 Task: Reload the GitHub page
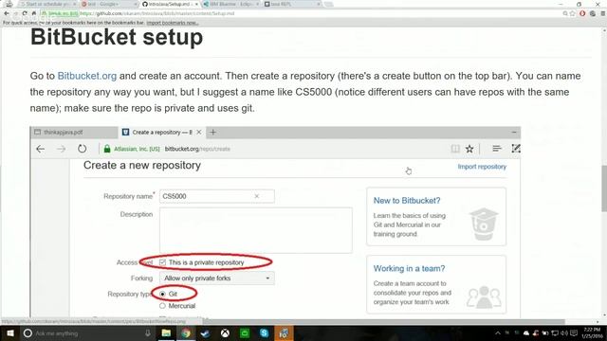click(25, 13)
